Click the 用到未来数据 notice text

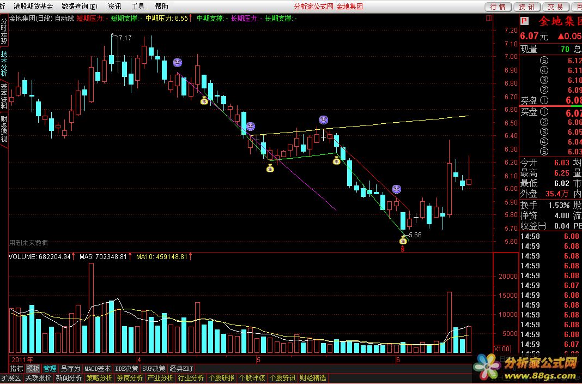pyautogui.click(x=28, y=243)
